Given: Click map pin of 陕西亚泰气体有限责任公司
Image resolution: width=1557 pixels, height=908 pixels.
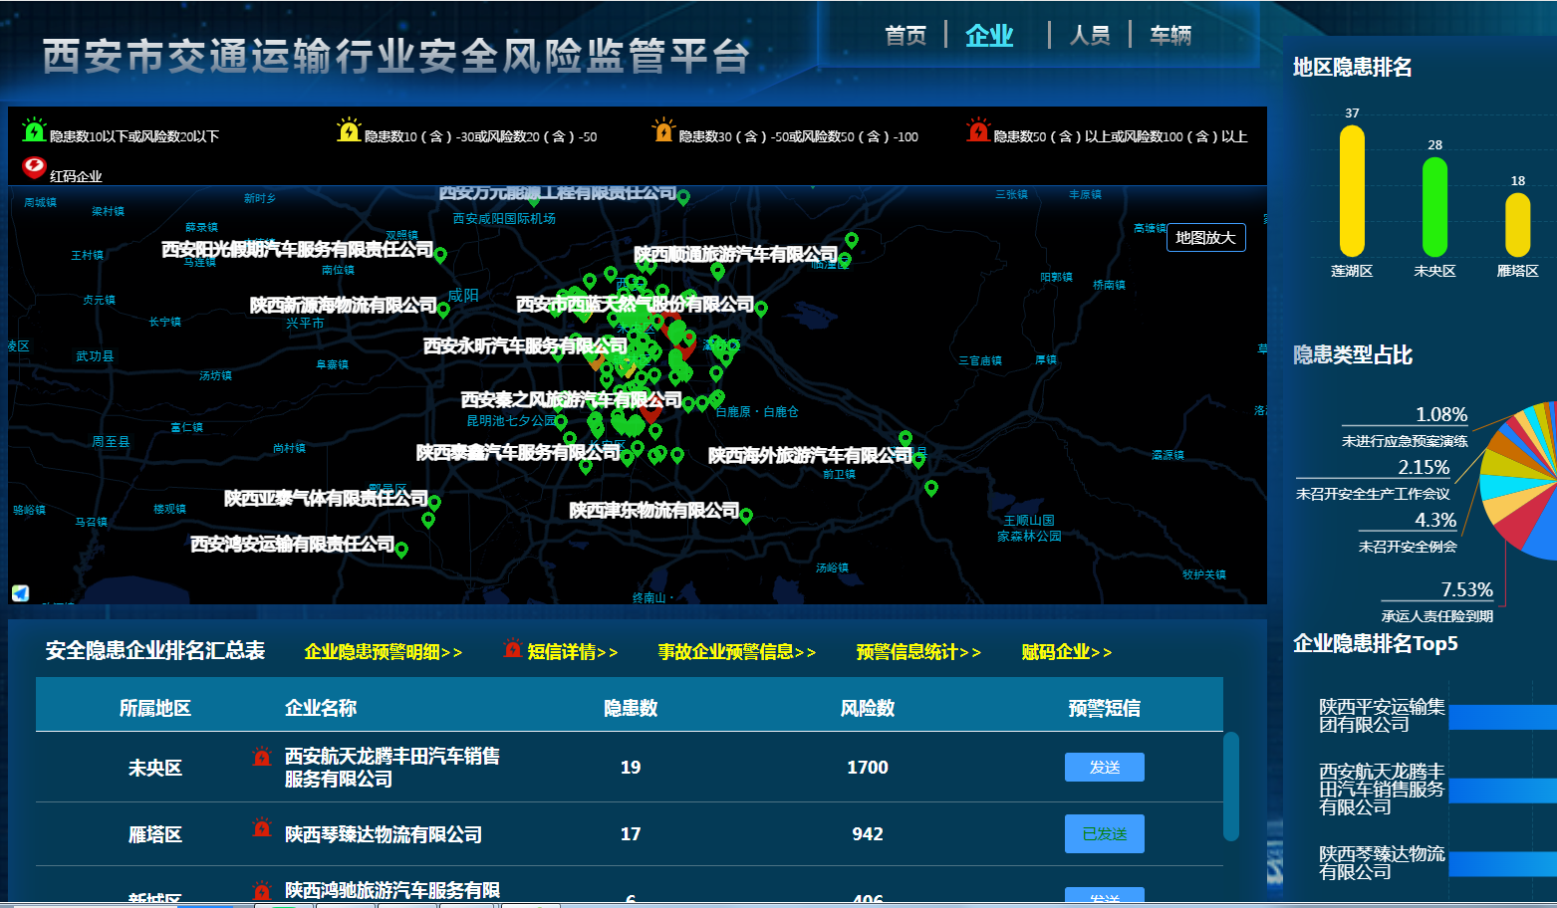Looking at the screenshot, I should [434, 503].
